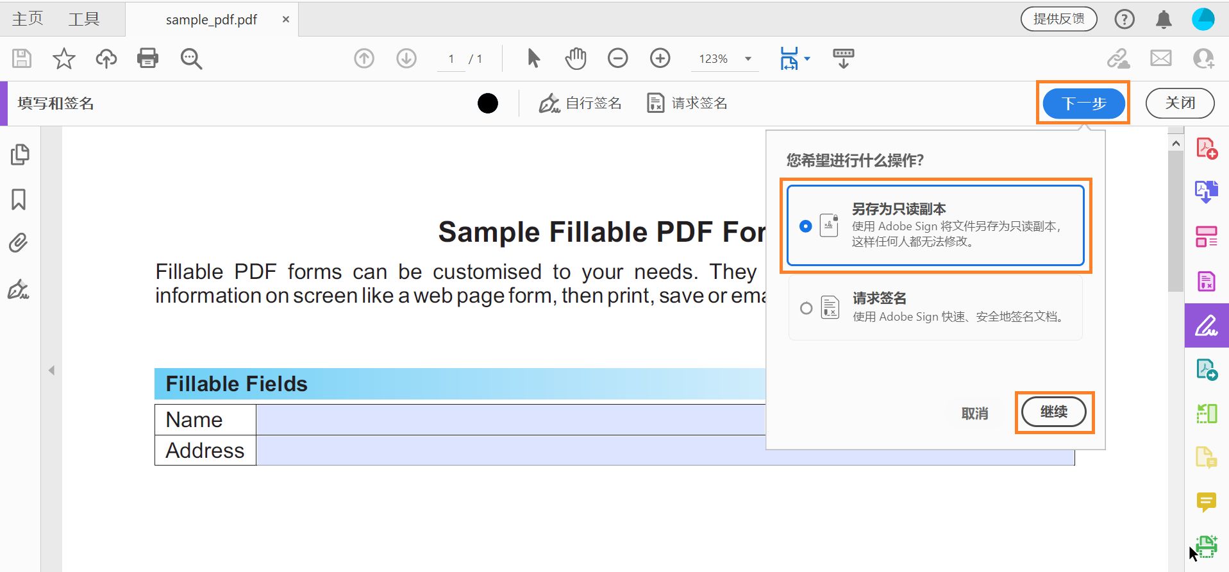Open the green Print Production tool at bottom right
This screenshot has height=572, width=1229.
coord(1207,546)
